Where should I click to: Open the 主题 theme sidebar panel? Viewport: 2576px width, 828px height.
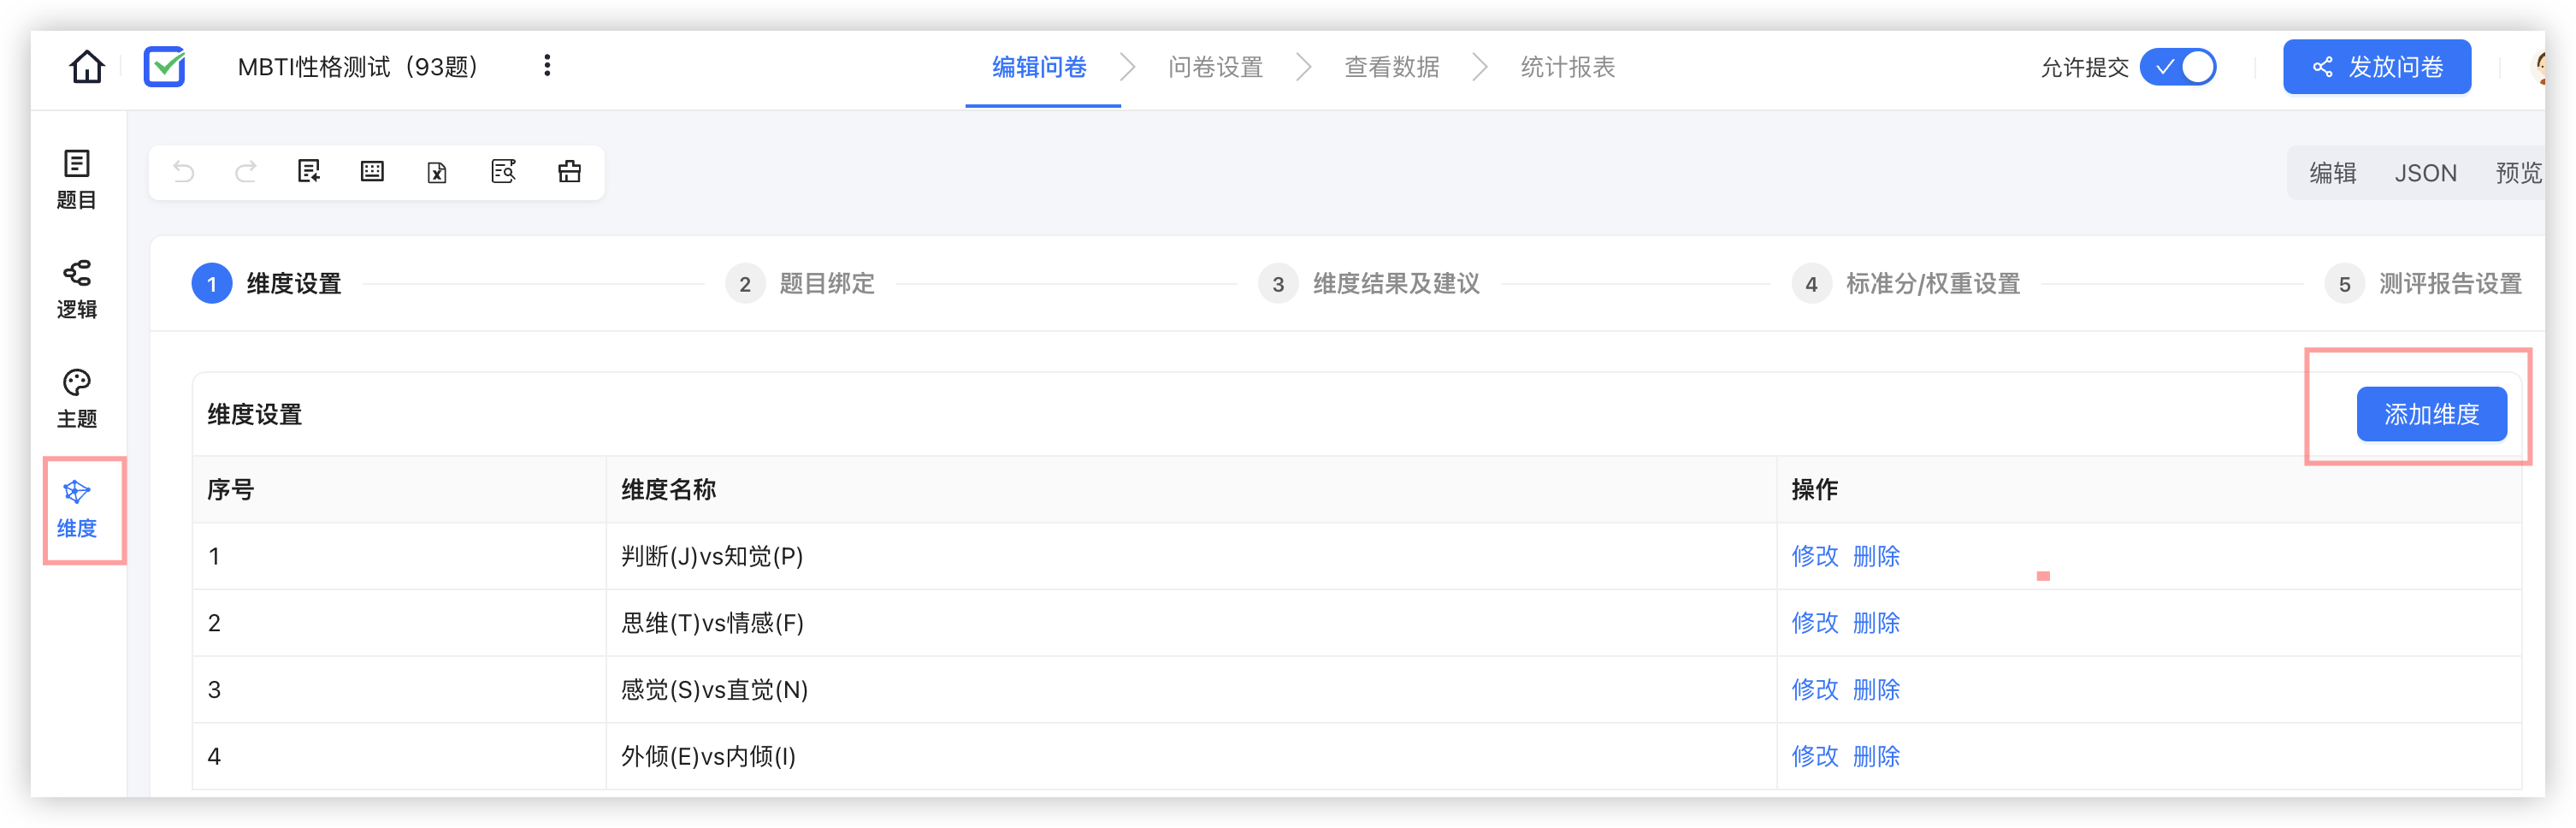pos(77,398)
